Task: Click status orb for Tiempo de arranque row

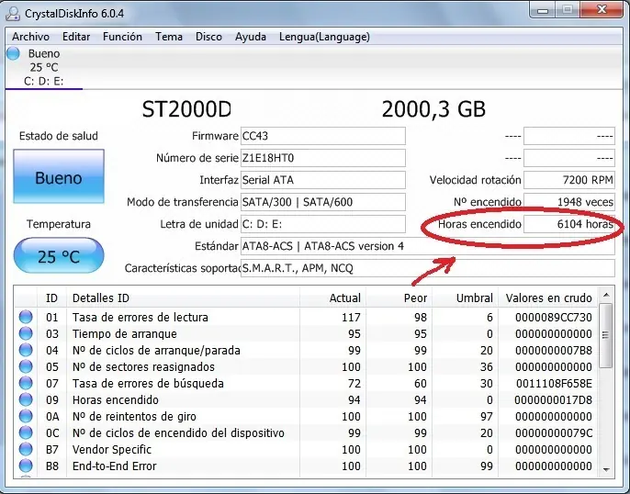Action: (x=26, y=333)
